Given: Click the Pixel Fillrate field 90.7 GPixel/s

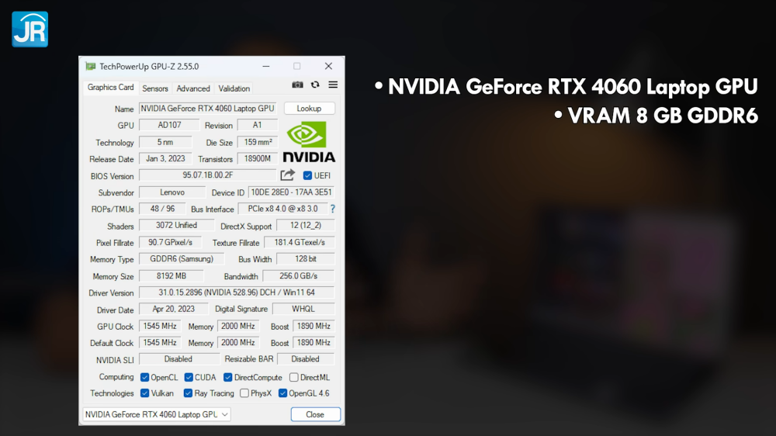Looking at the screenshot, I should click(x=170, y=243).
